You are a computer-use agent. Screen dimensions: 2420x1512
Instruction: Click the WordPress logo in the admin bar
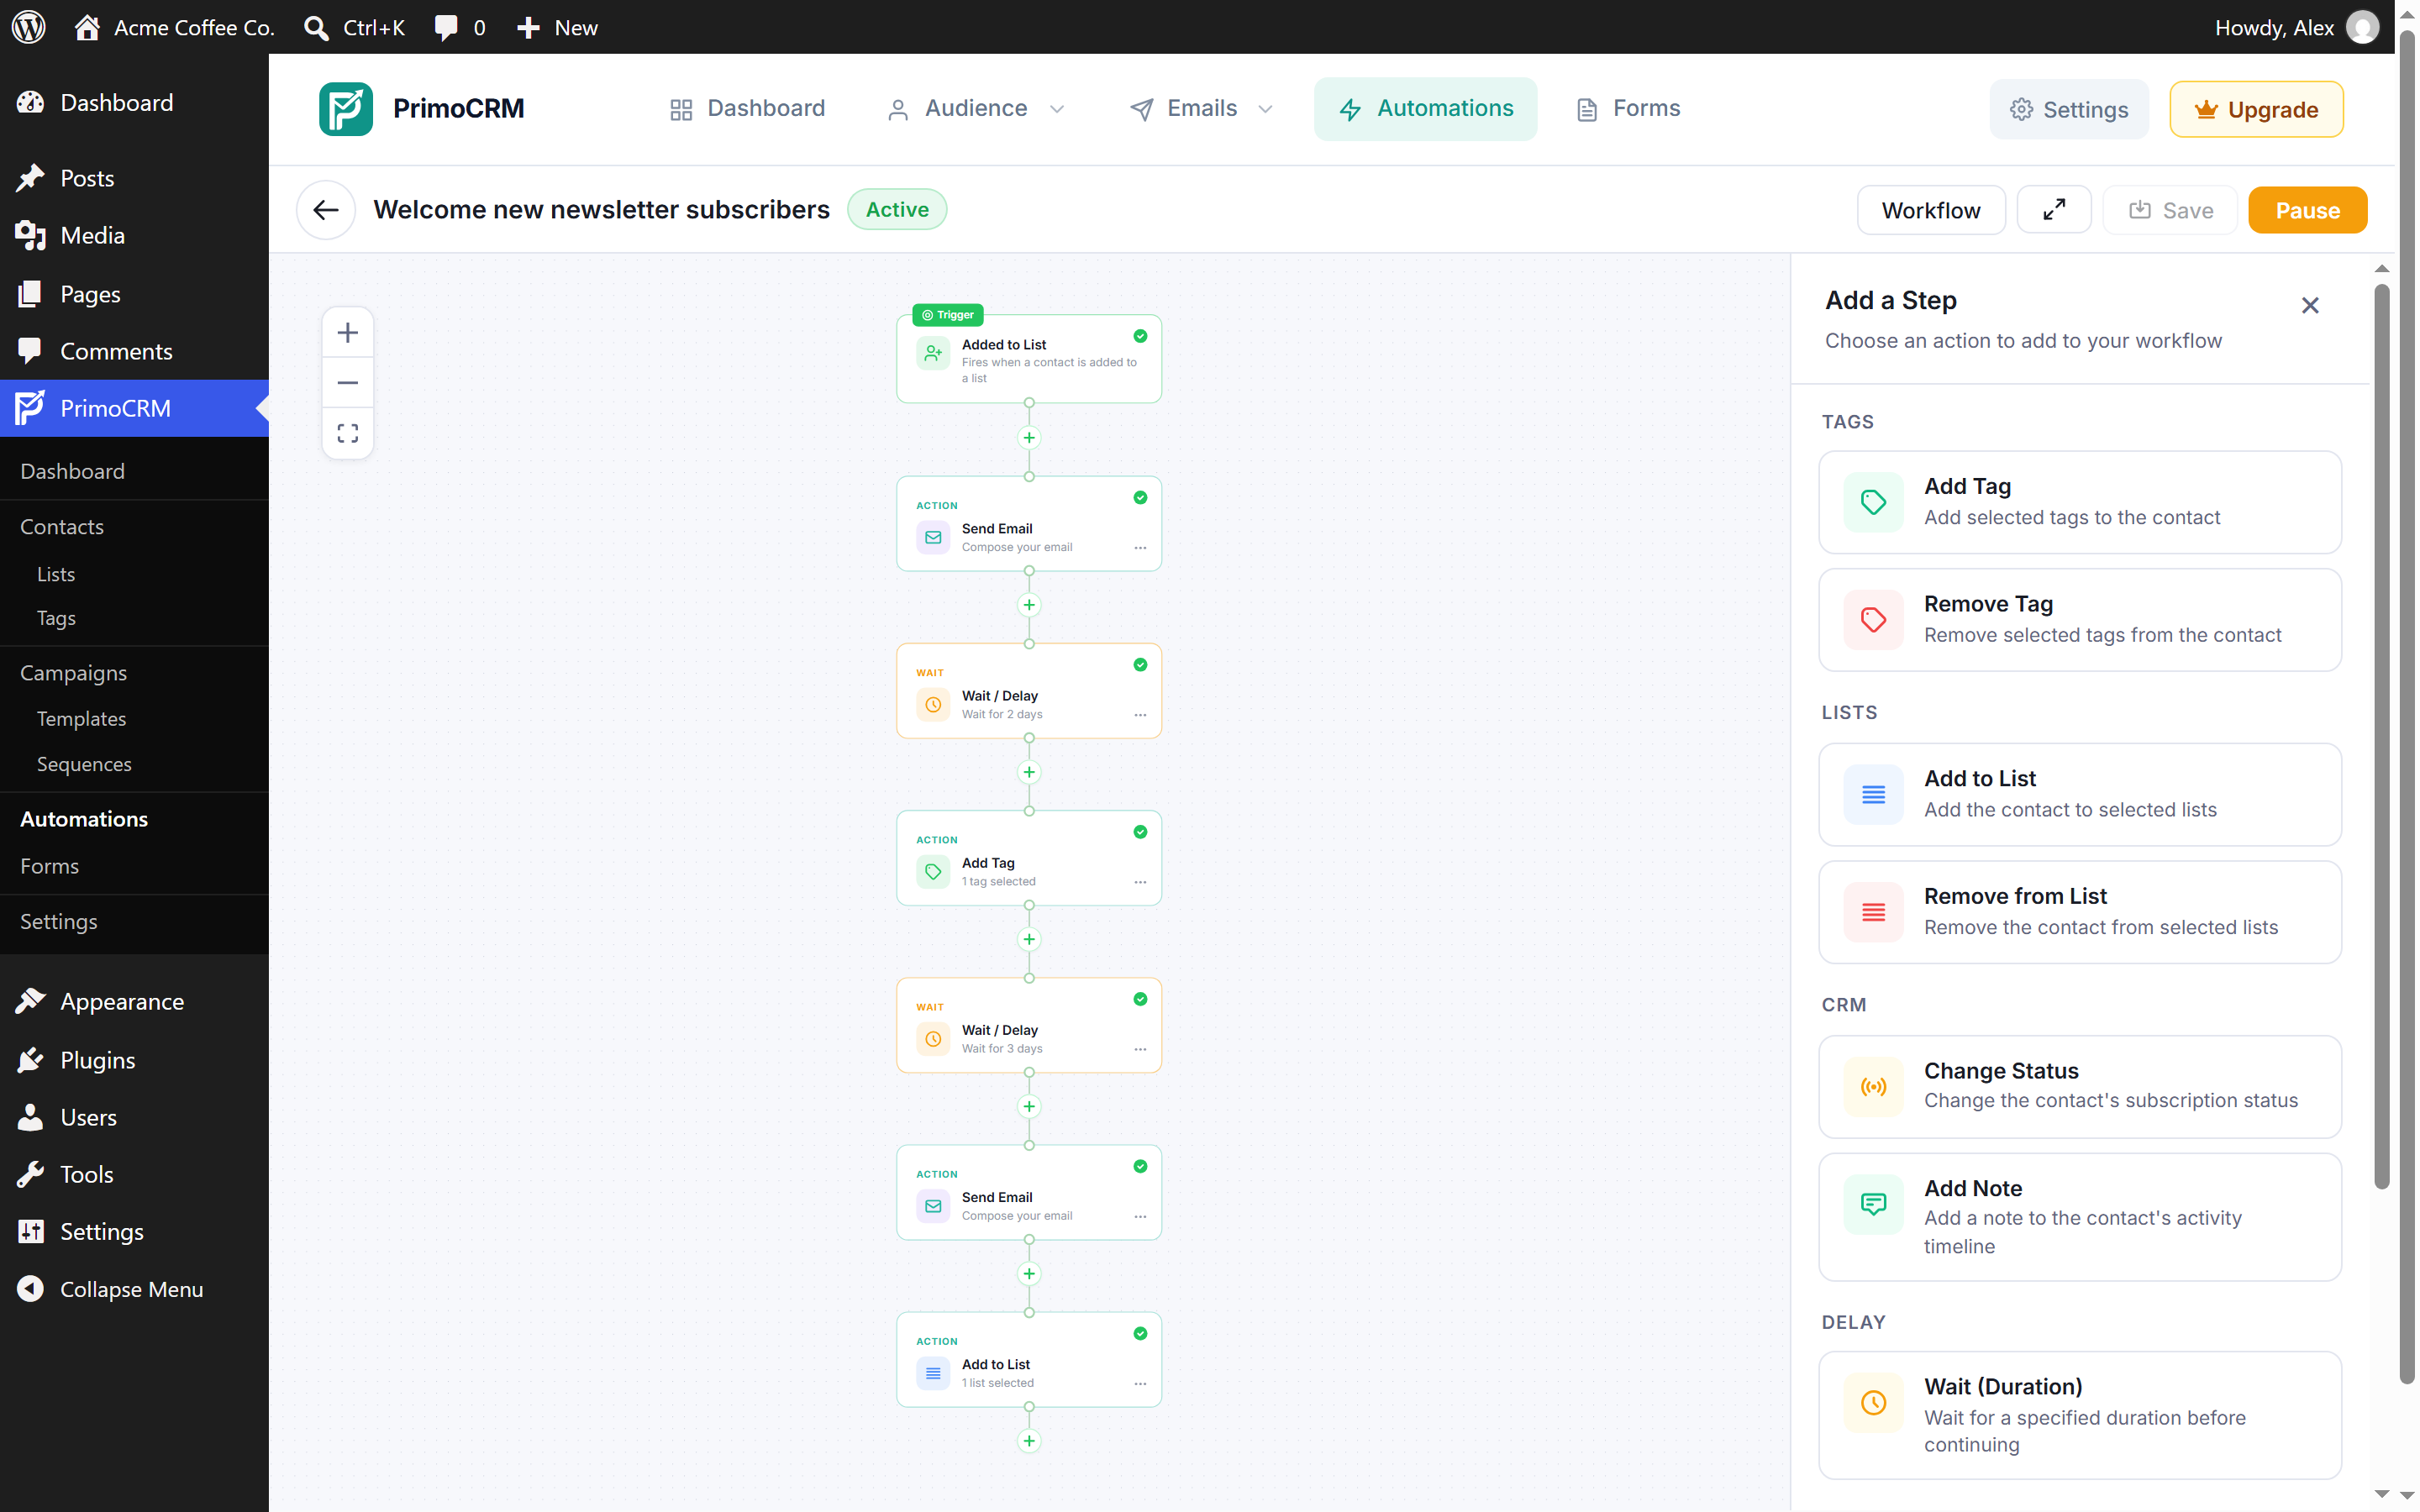(x=28, y=27)
